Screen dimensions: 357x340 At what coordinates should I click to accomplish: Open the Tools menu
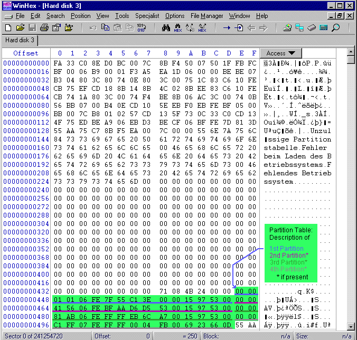click(122, 16)
